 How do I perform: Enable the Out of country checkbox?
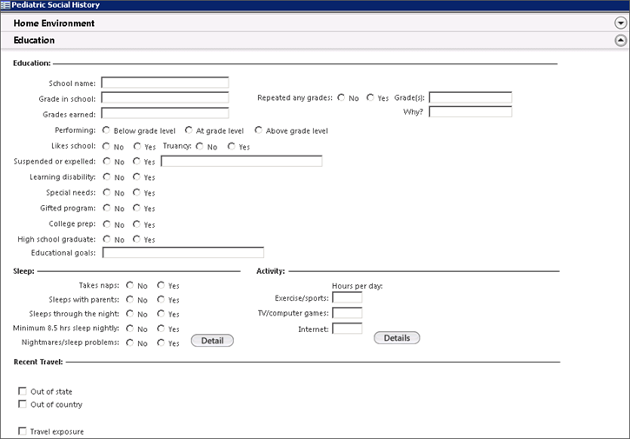coord(23,404)
